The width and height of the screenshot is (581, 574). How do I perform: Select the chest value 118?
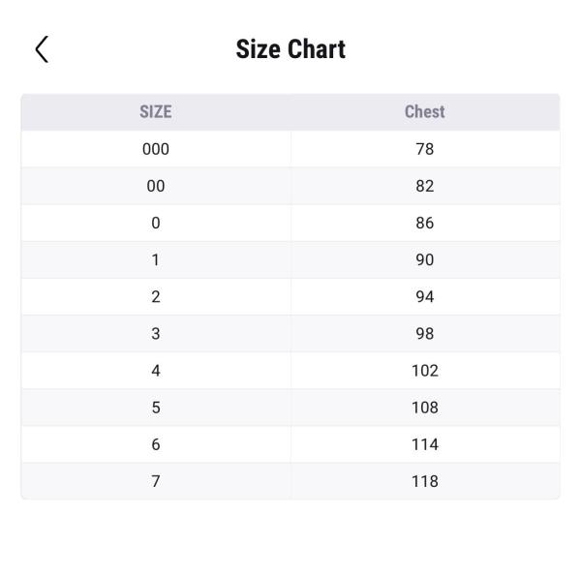point(424,481)
